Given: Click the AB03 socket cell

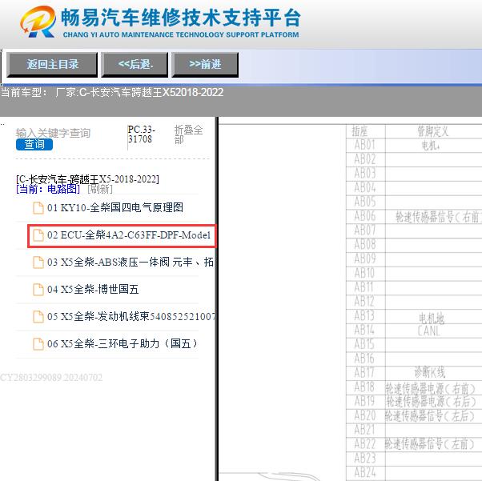Looking at the screenshot, I should [365, 174].
